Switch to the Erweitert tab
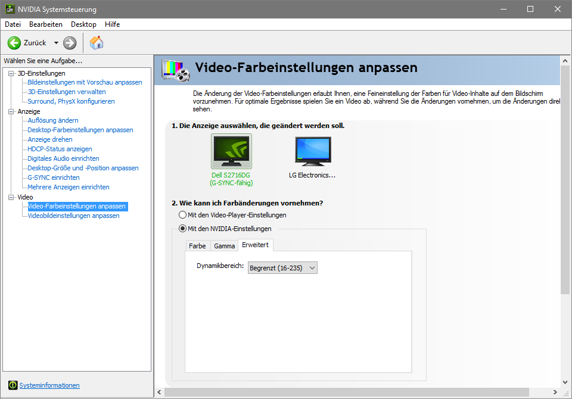 pyautogui.click(x=256, y=245)
